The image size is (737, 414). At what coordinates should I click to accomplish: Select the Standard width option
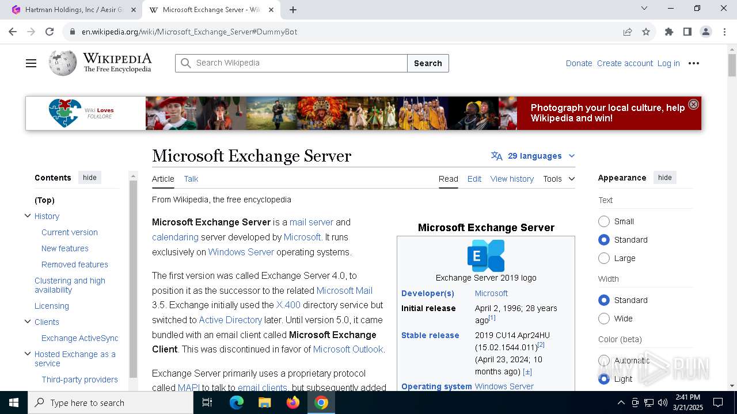point(604,300)
